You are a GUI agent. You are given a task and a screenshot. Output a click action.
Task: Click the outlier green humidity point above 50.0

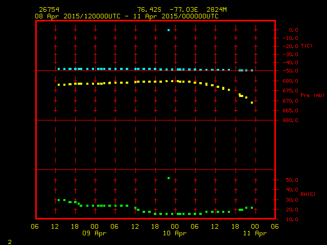tap(169, 178)
